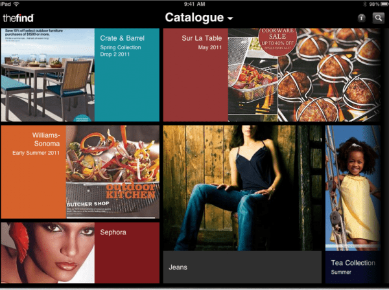This screenshot has width=389, height=290.
Task: View the outdoor furniture patio photo
Action: [47, 75]
